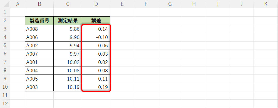This screenshot has width=278, height=108.
Task: Select cell with value 10.02
Action: pyautogui.click(x=68, y=62)
